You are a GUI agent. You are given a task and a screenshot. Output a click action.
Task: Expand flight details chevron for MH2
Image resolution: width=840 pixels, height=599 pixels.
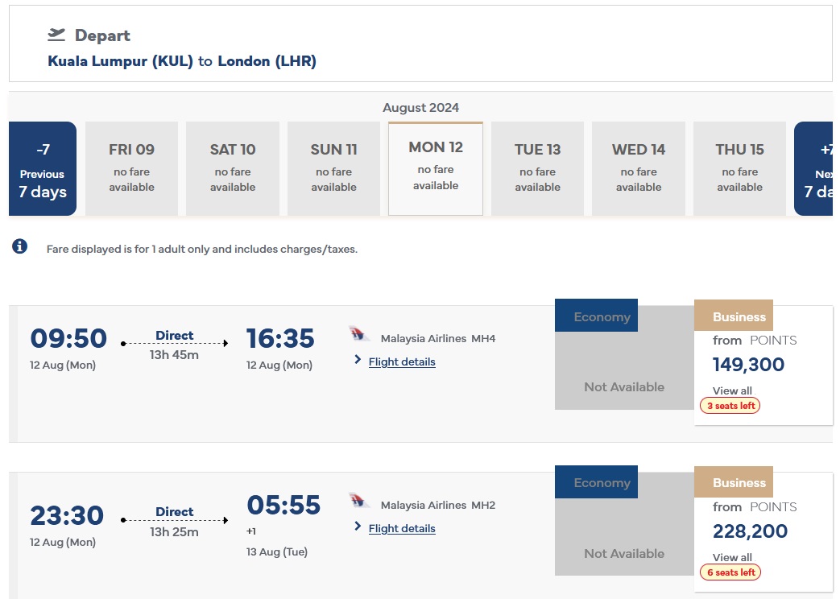358,527
